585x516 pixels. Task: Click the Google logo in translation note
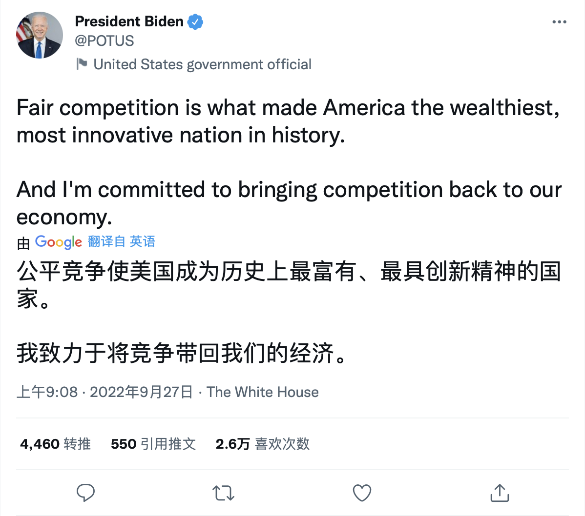coord(59,242)
